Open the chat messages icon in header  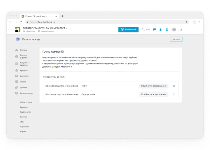coord(154,30)
